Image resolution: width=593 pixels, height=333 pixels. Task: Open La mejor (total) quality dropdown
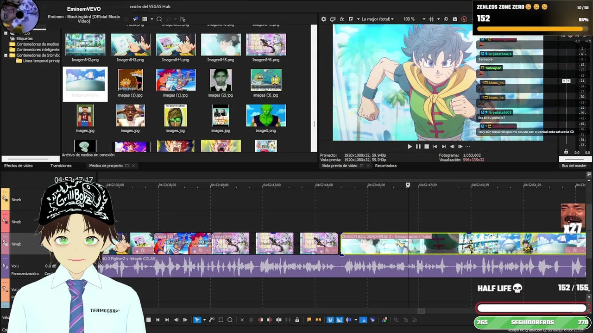coord(377,19)
